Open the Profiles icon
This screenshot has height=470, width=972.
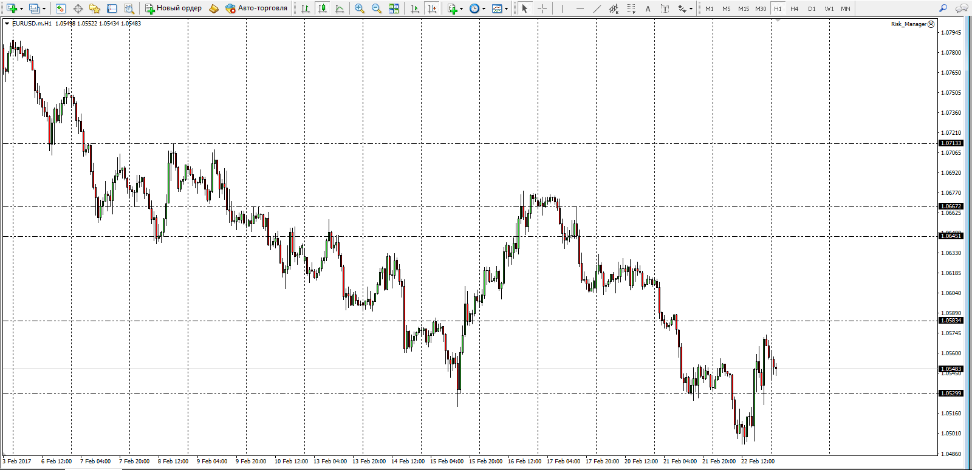tap(34, 9)
